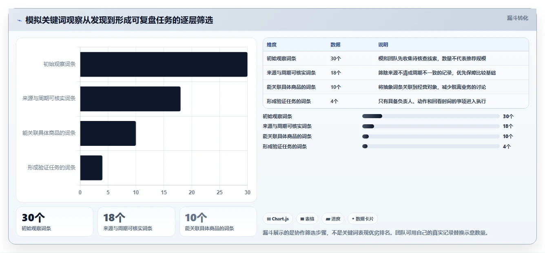Click the description 模拟团队先收集待核查线索，数量不代表推荐规模

coord(432,58)
